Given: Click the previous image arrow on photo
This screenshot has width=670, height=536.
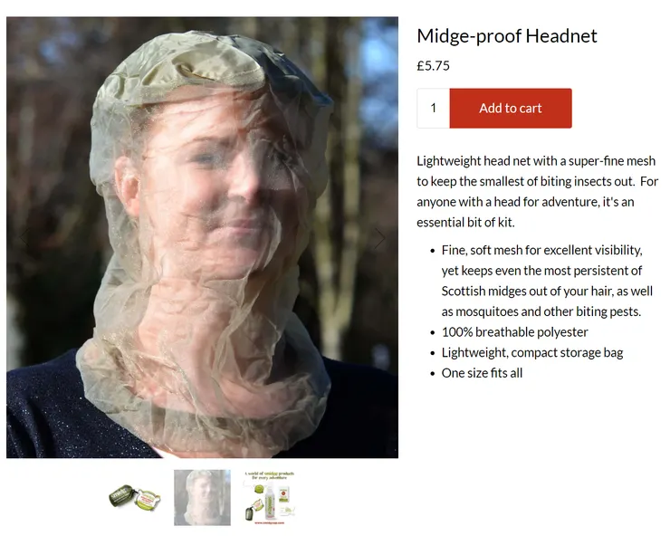Looking at the screenshot, I should [x=24, y=238].
